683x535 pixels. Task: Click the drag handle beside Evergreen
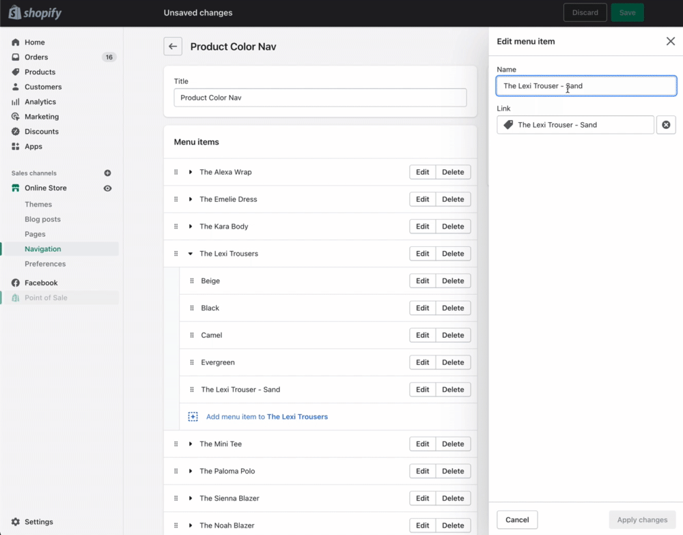pos(192,362)
